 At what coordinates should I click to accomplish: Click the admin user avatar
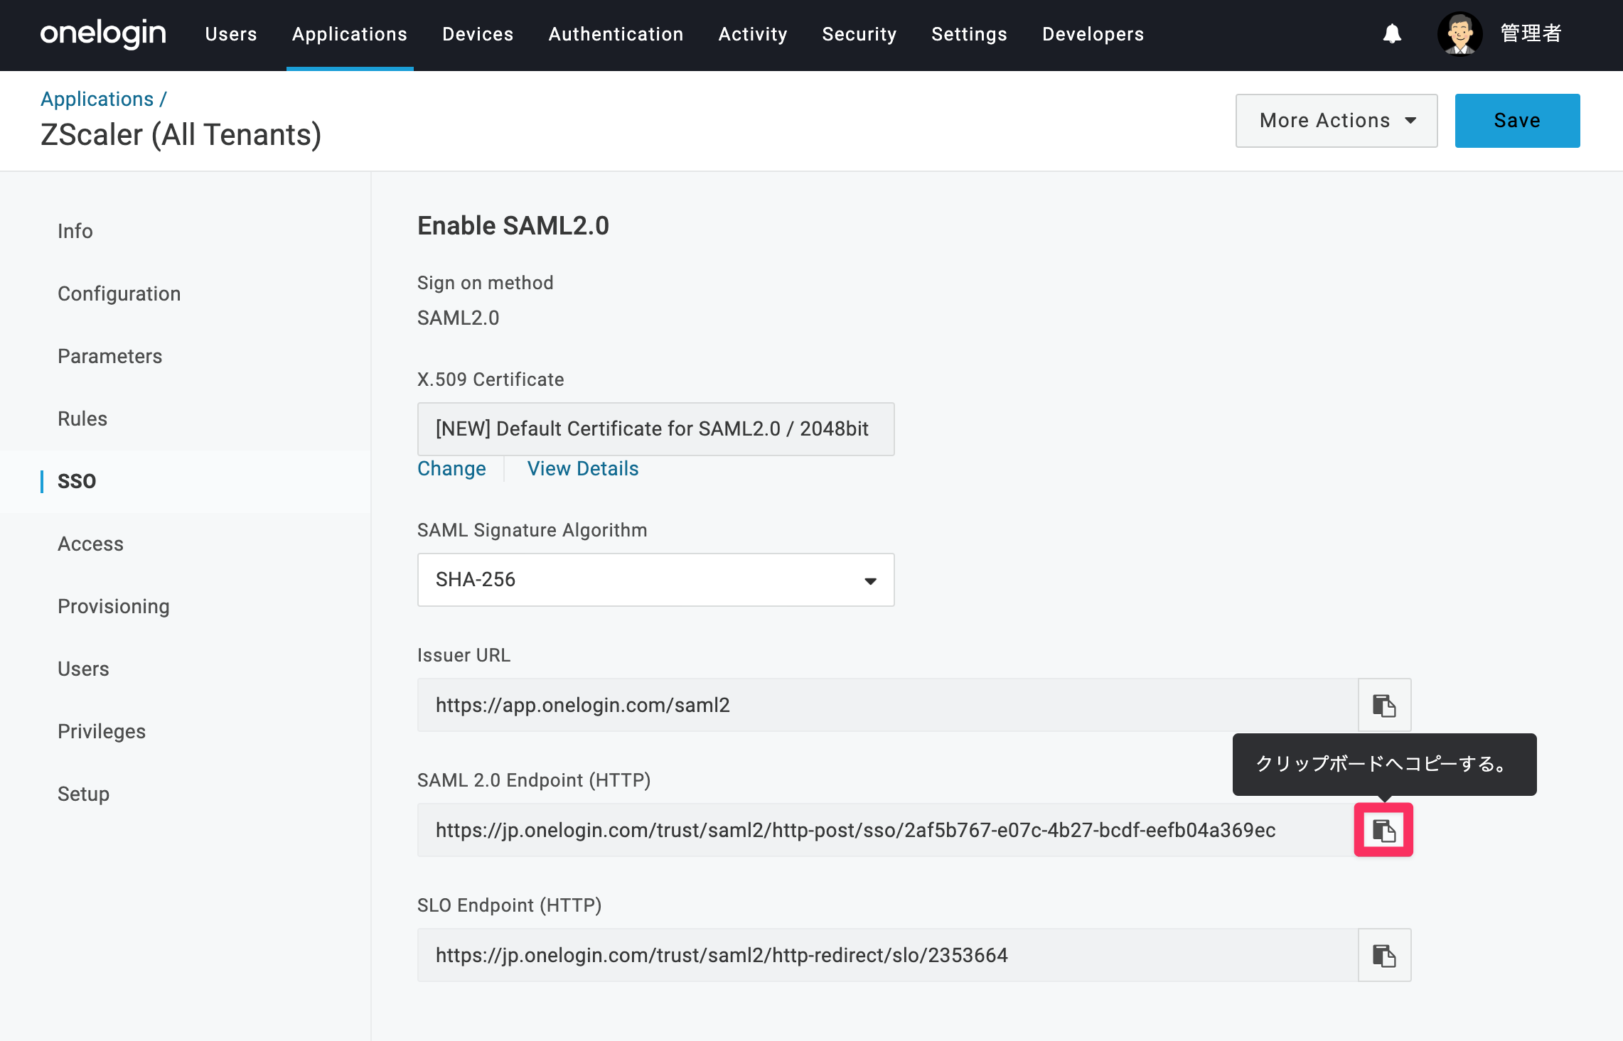[1459, 33]
